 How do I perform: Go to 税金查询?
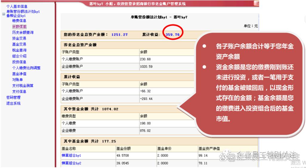19,50
